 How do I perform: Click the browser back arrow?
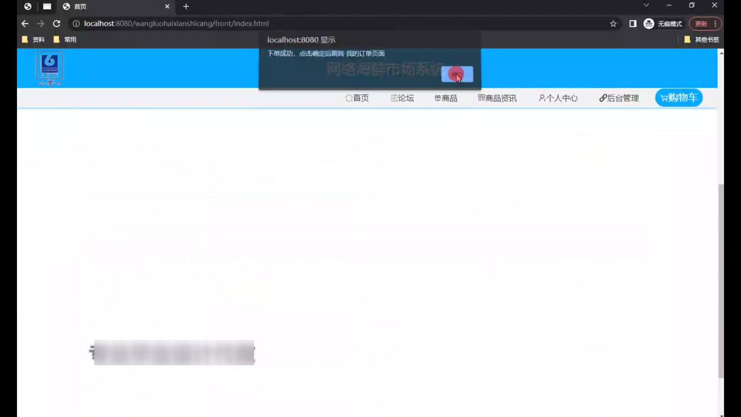pos(25,24)
